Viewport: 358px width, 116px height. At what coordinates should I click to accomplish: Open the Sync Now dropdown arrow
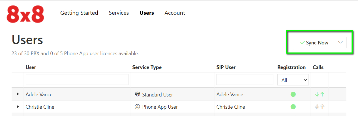coord(340,42)
